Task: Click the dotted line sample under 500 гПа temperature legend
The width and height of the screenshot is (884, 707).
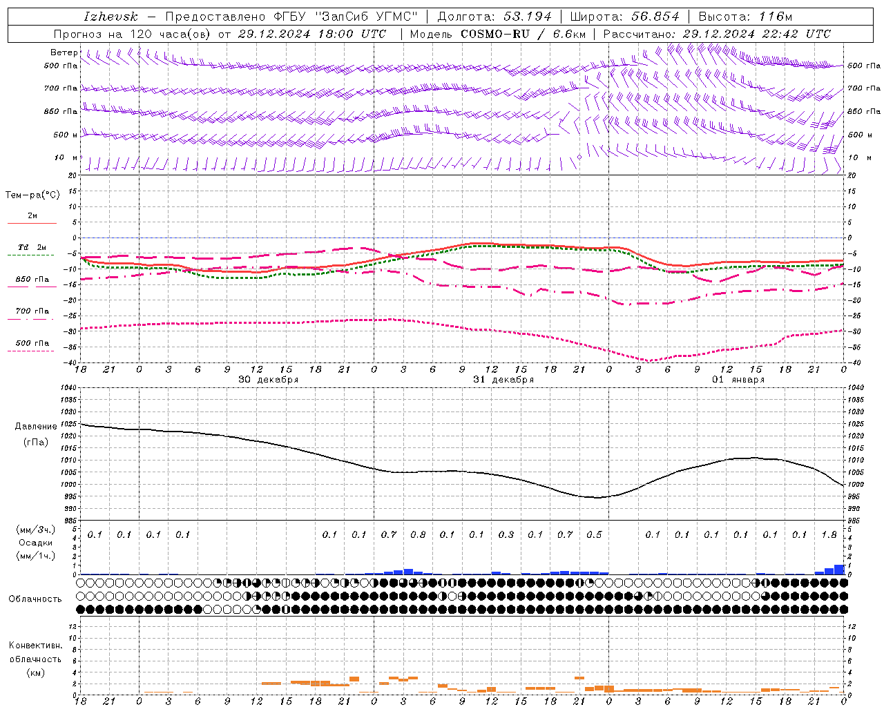Action: click(x=32, y=351)
